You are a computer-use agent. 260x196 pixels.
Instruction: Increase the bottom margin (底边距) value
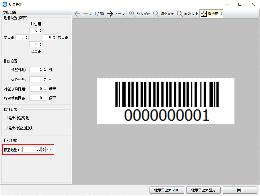pos(40,43)
